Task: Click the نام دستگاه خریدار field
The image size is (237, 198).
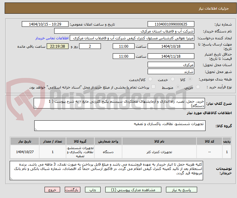Action: [x=124, y=31]
